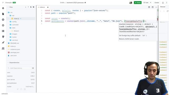Place cursor on line 4 of editor
This screenshot has height=95, width=169.
(x=58, y=18)
